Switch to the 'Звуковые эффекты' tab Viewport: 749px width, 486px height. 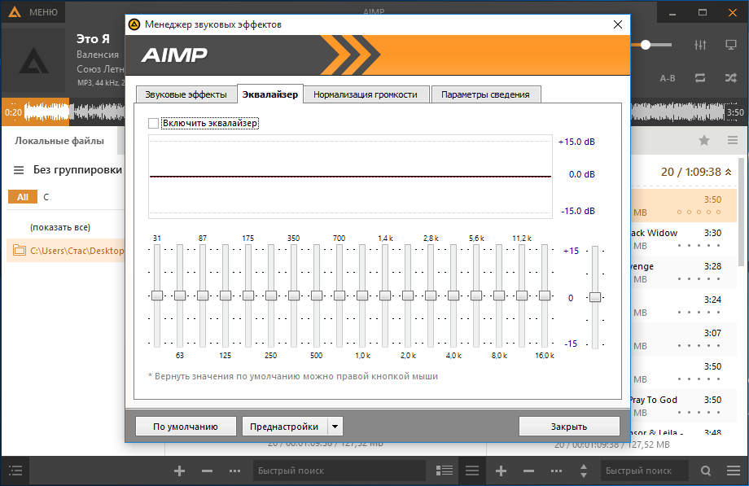[x=186, y=94]
